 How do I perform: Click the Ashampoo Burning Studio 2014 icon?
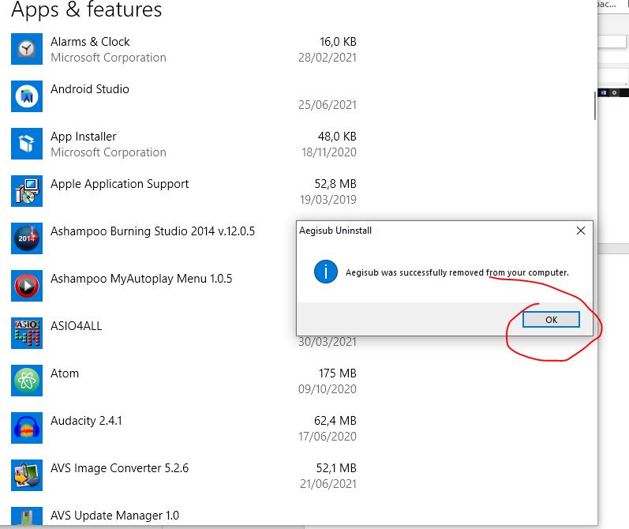coord(27,238)
